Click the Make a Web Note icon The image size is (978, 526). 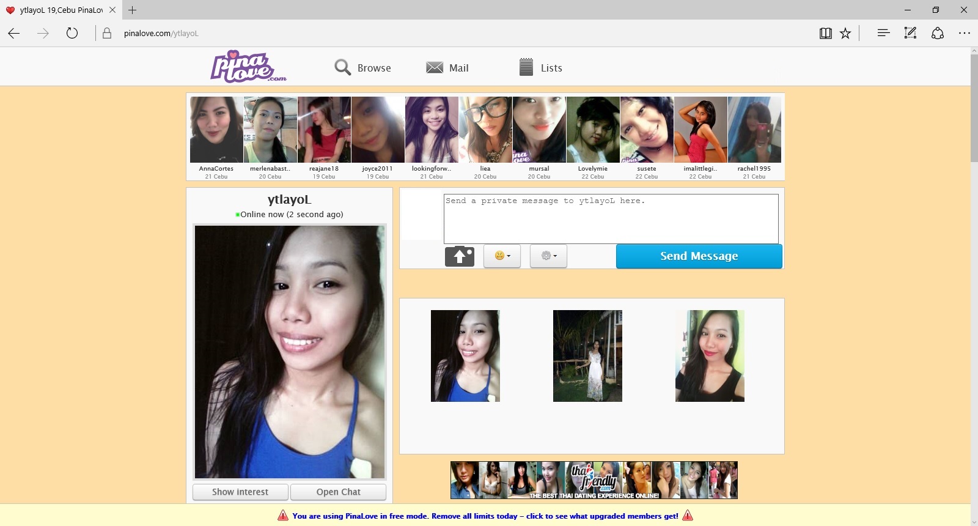point(910,34)
